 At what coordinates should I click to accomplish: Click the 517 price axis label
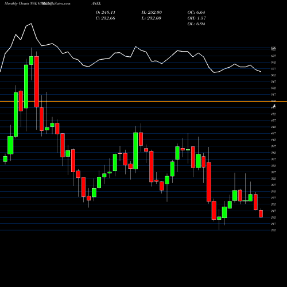pyautogui.click(x=273, y=95)
